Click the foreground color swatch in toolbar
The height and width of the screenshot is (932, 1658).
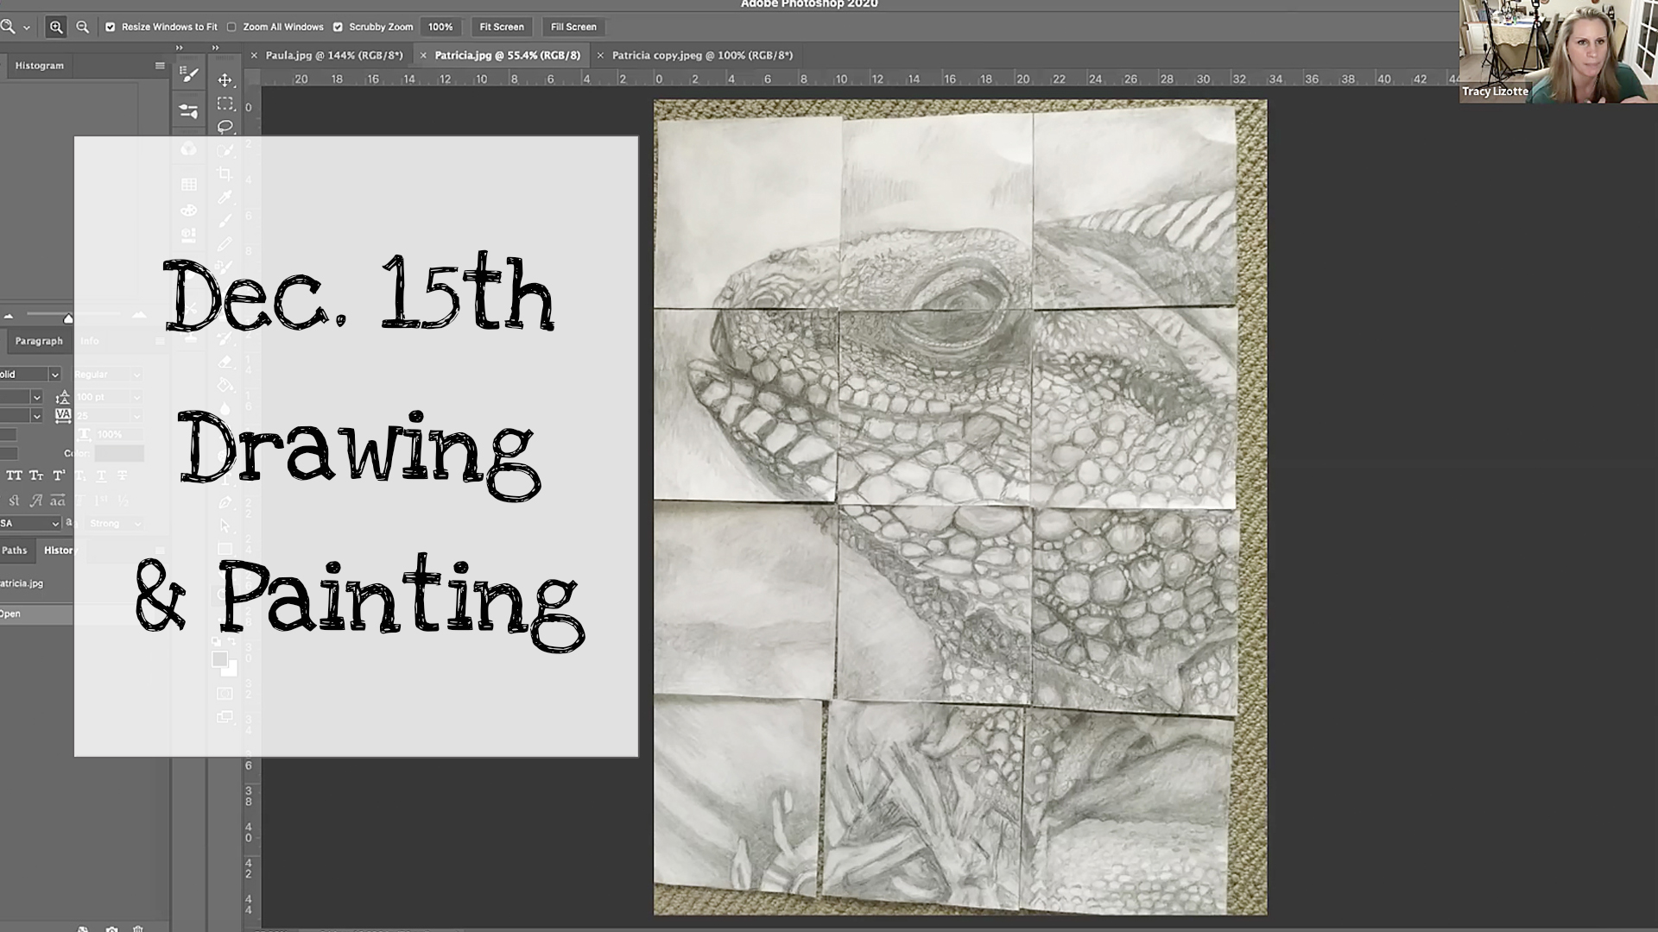click(x=219, y=659)
